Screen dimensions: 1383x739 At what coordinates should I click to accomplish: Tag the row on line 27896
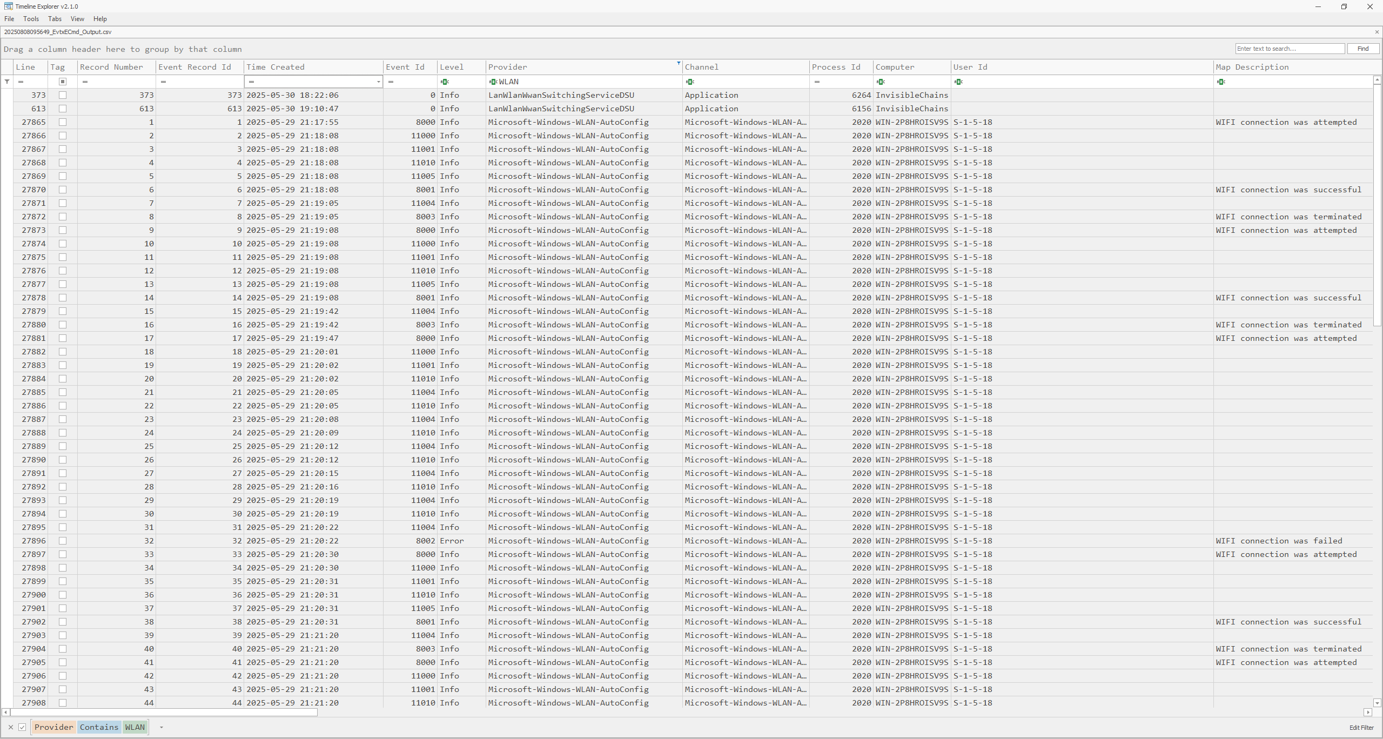click(x=63, y=541)
